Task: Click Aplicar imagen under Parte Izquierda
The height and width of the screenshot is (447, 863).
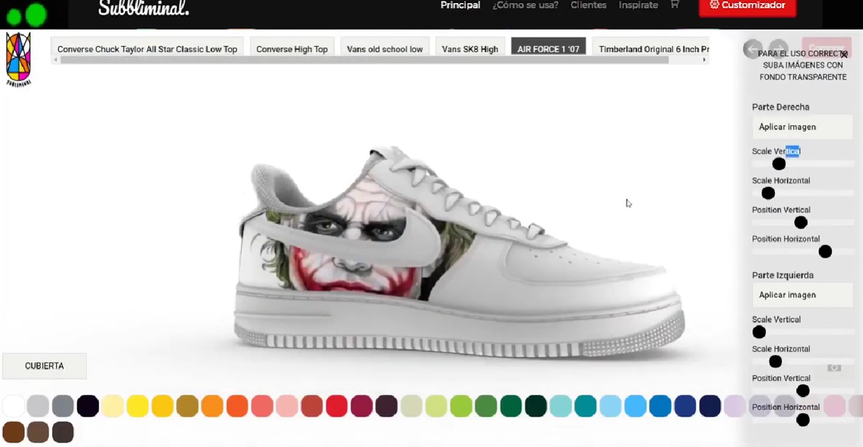Action: coord(802,295)
